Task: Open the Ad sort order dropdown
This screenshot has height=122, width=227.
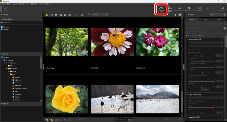Action: coord(100,15)
